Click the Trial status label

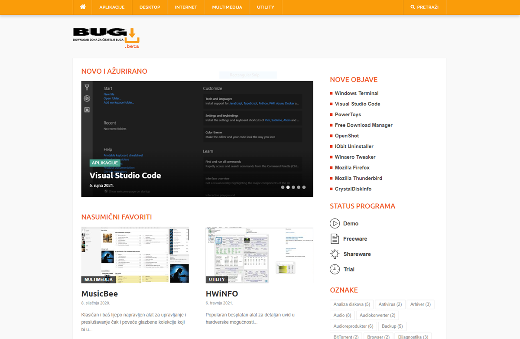click(x=349, y=269)
